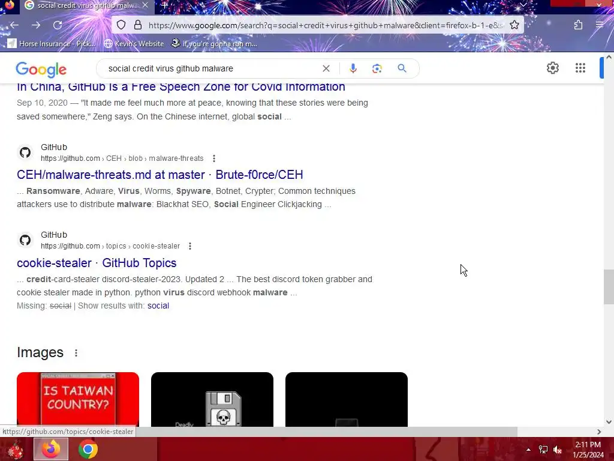Screen dimensions: 614x461
Task: Open the Firefox extensions puzzle icon
Action: tap(579, 25)
